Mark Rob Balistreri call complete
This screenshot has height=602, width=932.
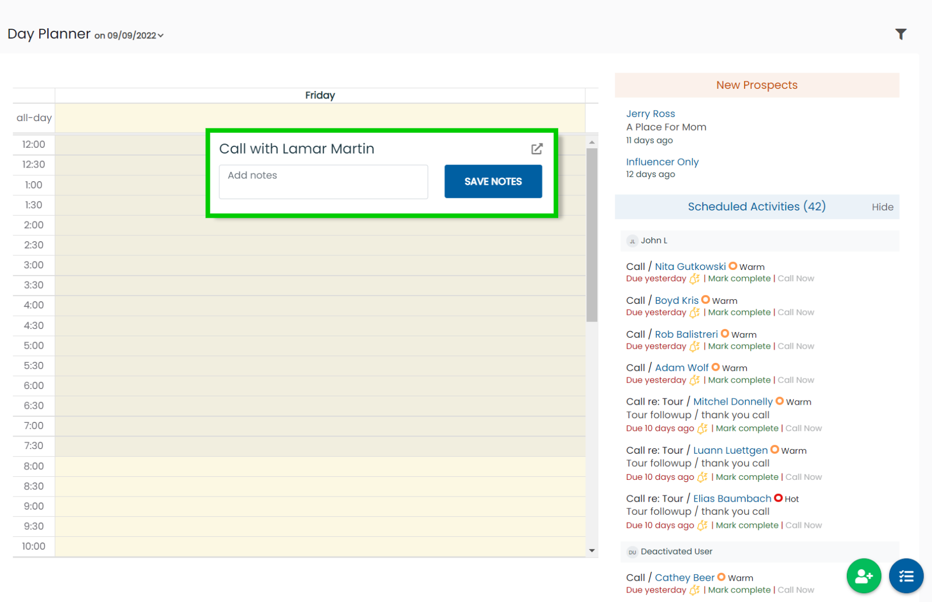tap(739, 346)
